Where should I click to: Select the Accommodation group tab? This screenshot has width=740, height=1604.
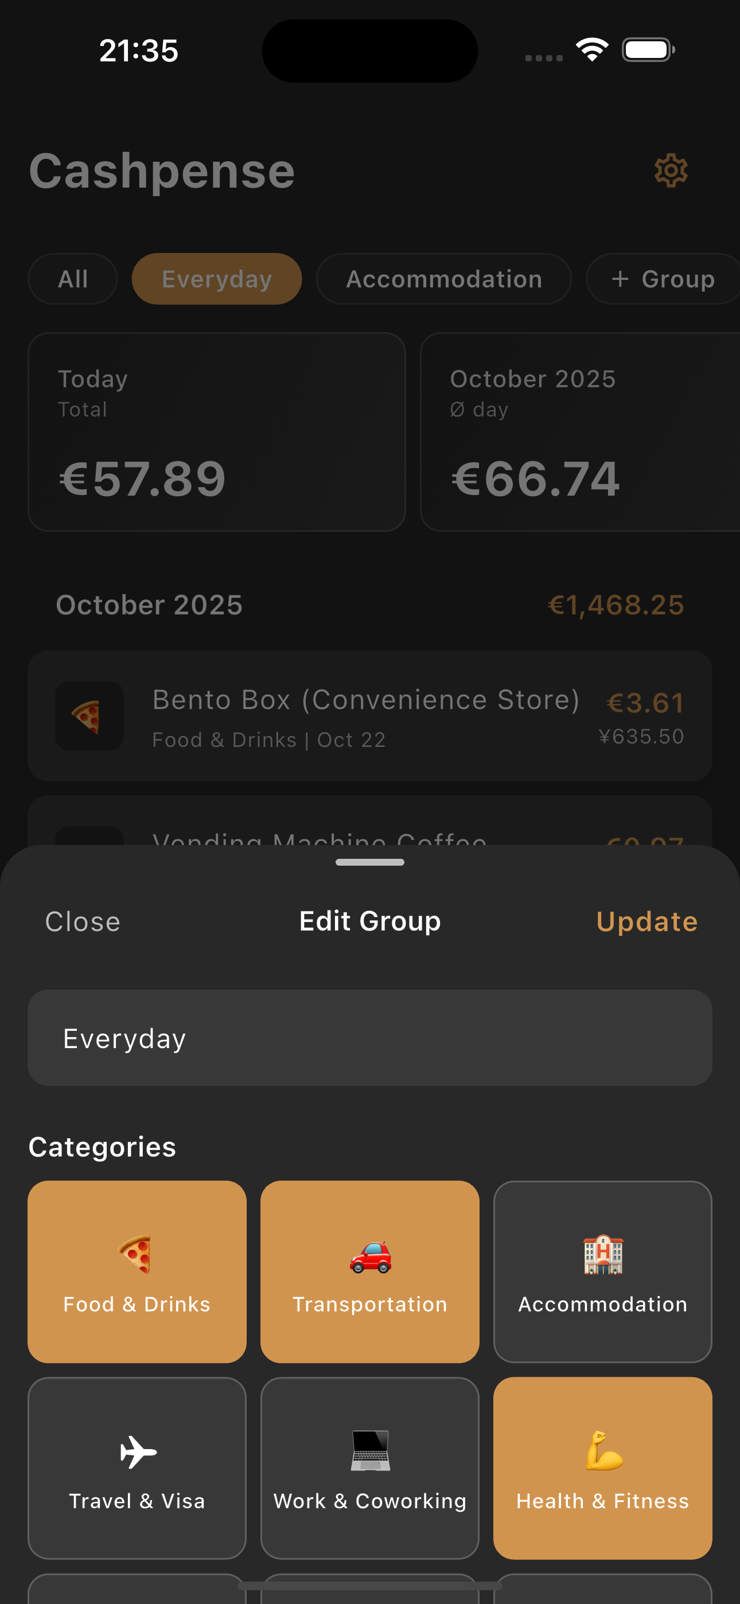[x=443, y=278]
